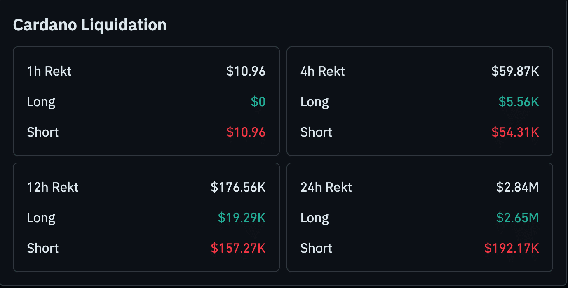The image size is (568, 288).
Task: Click the green $5.56K long value
Action: pyautogui.click(x=519, y=102)
